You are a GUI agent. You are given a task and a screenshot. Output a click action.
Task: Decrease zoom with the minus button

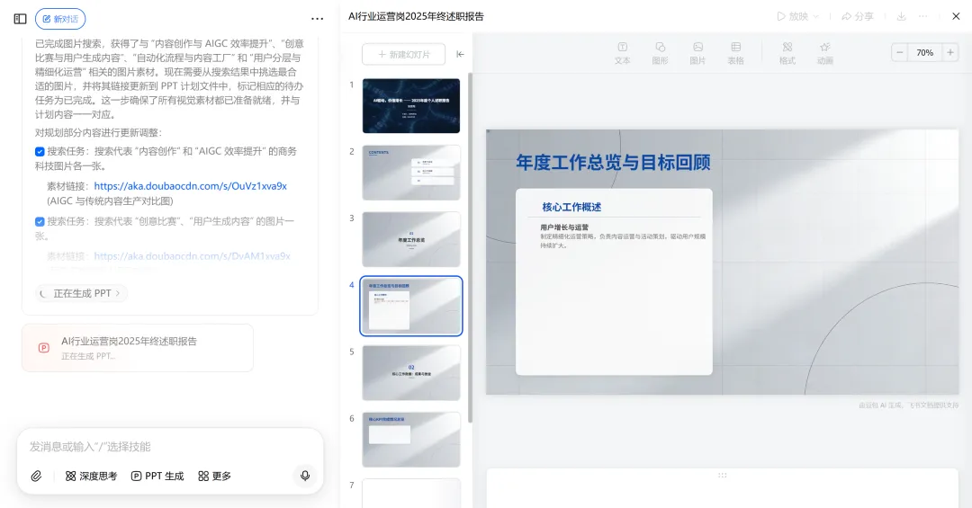point(899,53)
